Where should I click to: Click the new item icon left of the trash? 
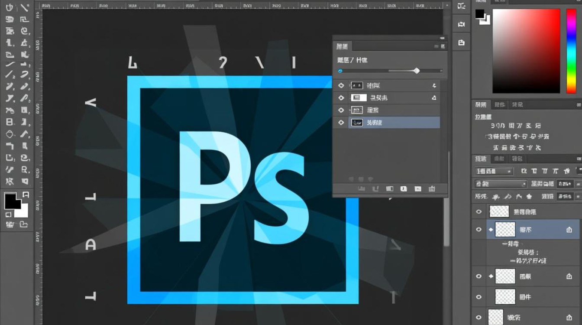(418, 189)
